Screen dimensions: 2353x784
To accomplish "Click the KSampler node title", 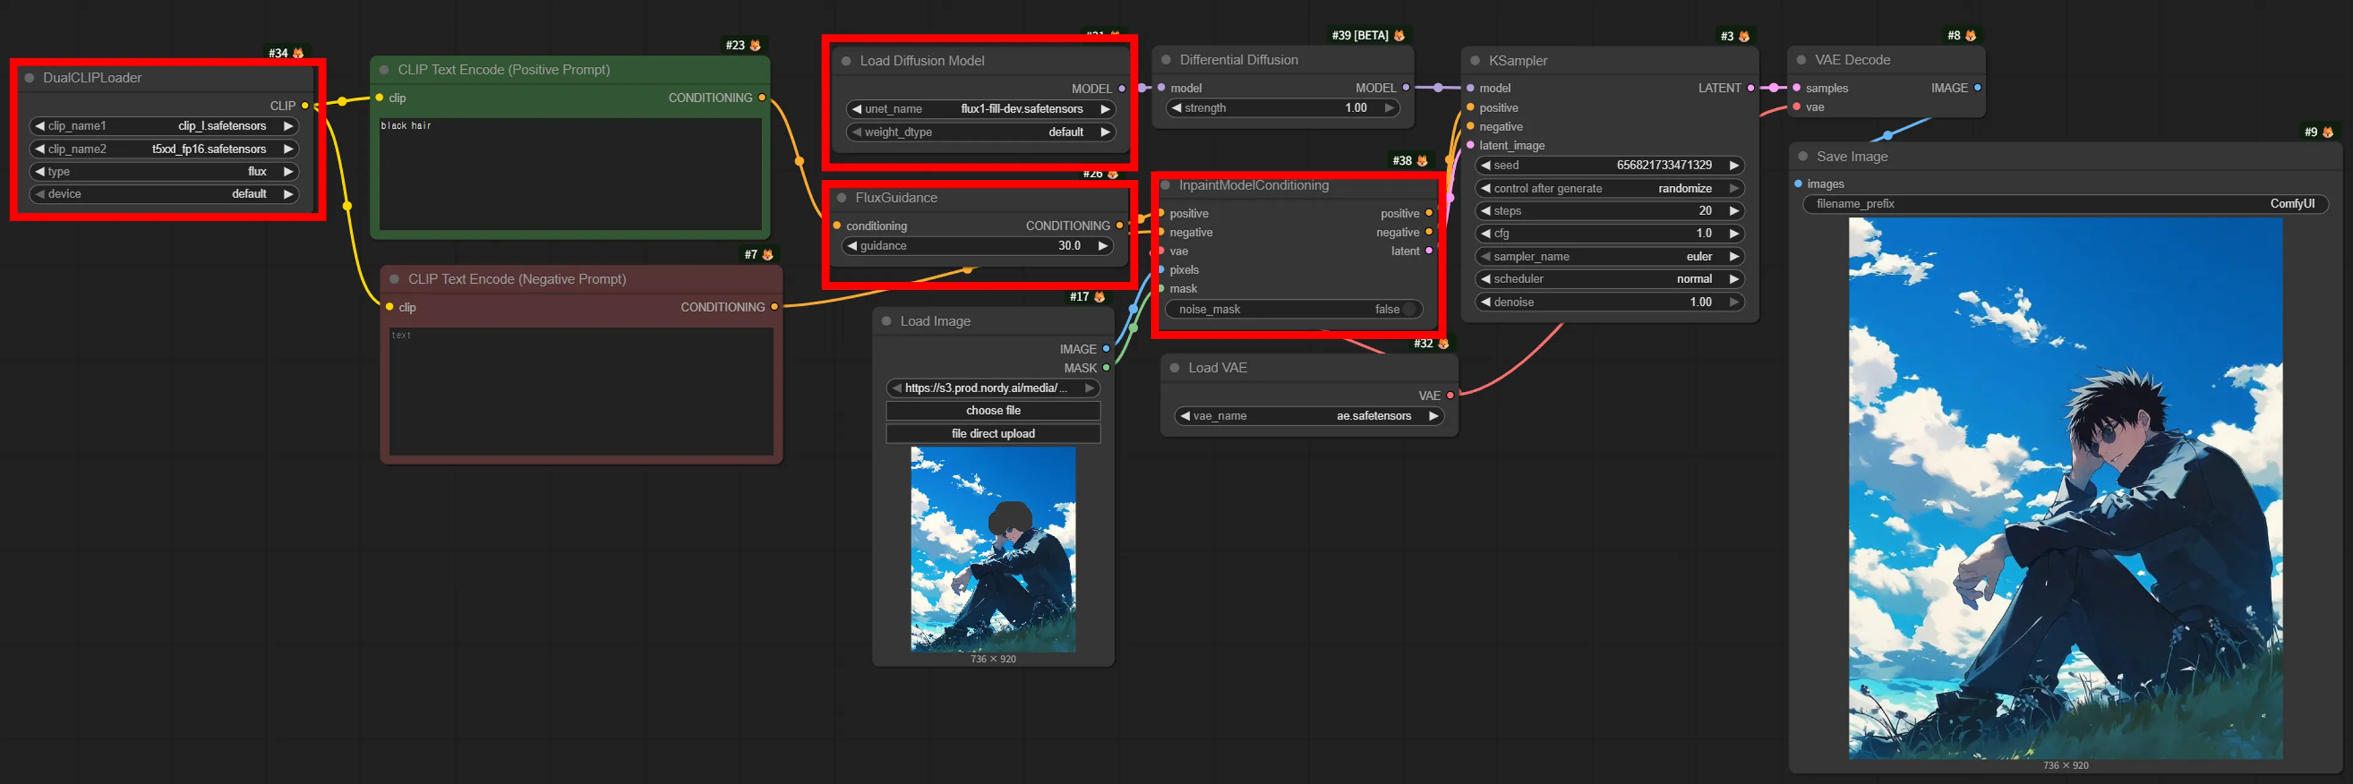I will pyautogui.click(x=1518, y=61).
